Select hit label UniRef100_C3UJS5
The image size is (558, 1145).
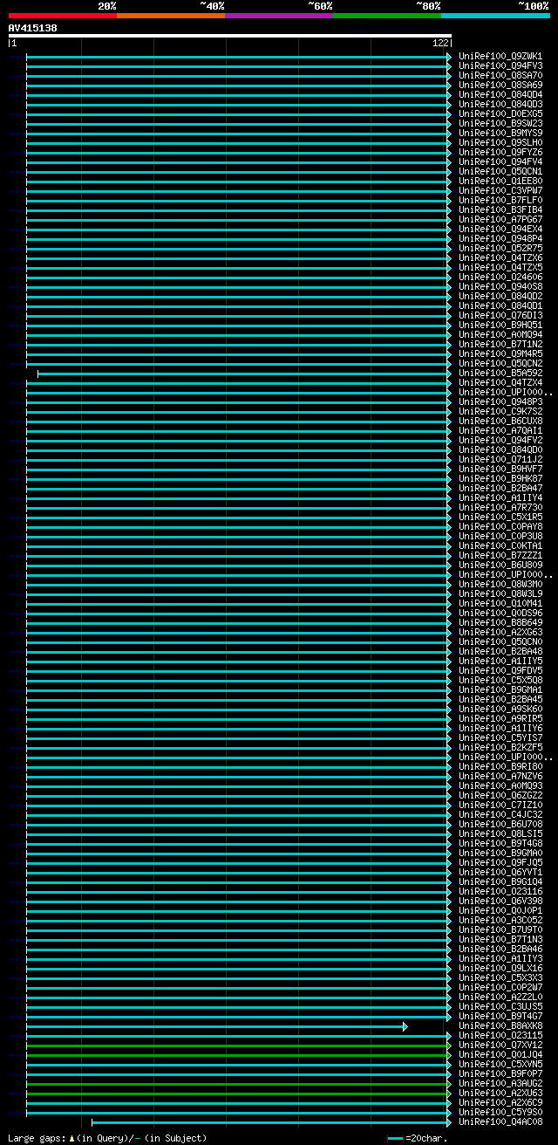pos(500,1007)
